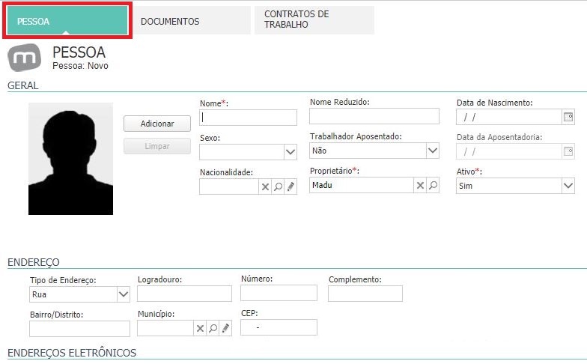This screenshot has height=364, width=587.
Task: Open the Trabalhador Aposentado dropdown
Action: [433, 151]
